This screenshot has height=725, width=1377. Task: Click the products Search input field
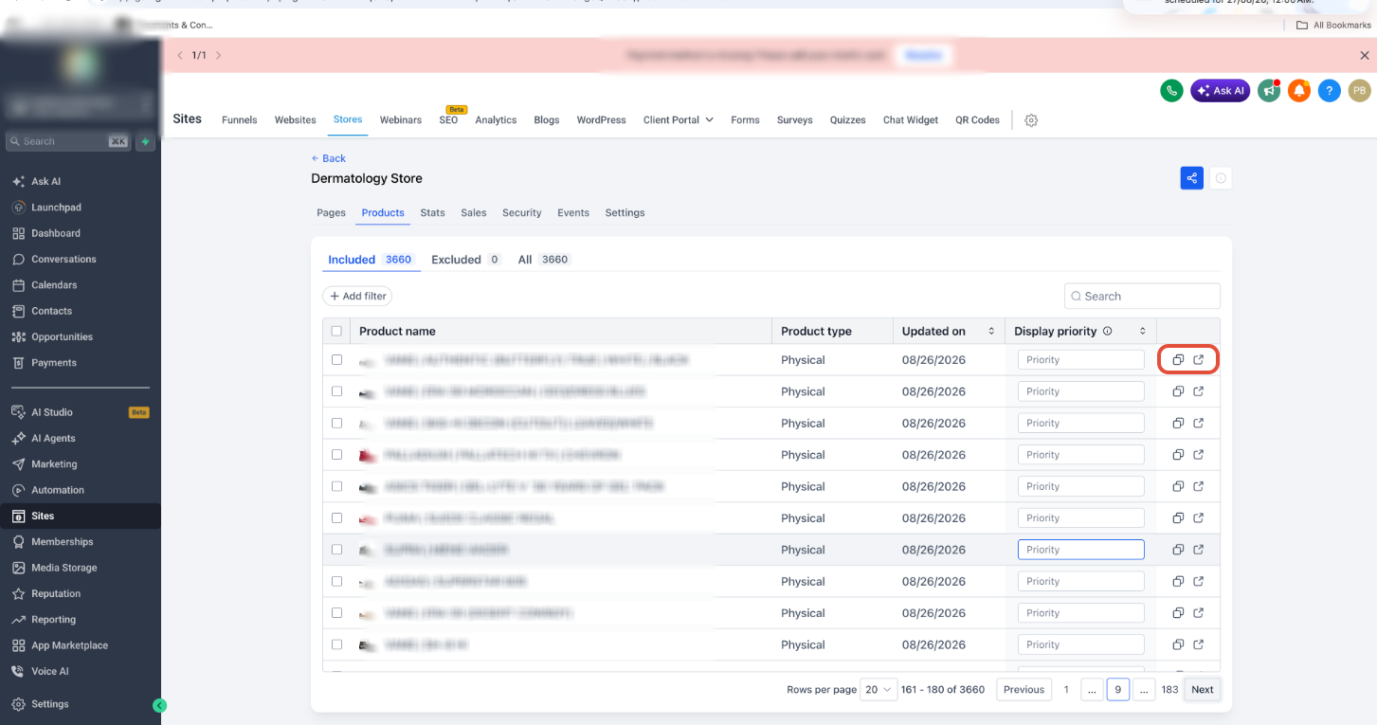coord(1142,297)
